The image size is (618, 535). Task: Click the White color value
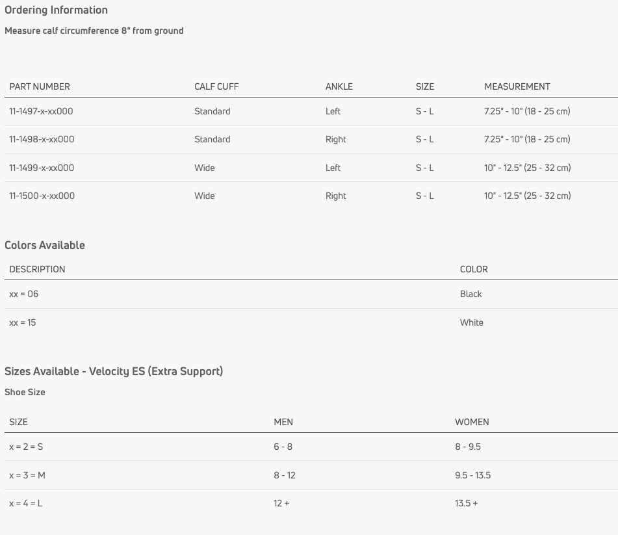point(471,322)
